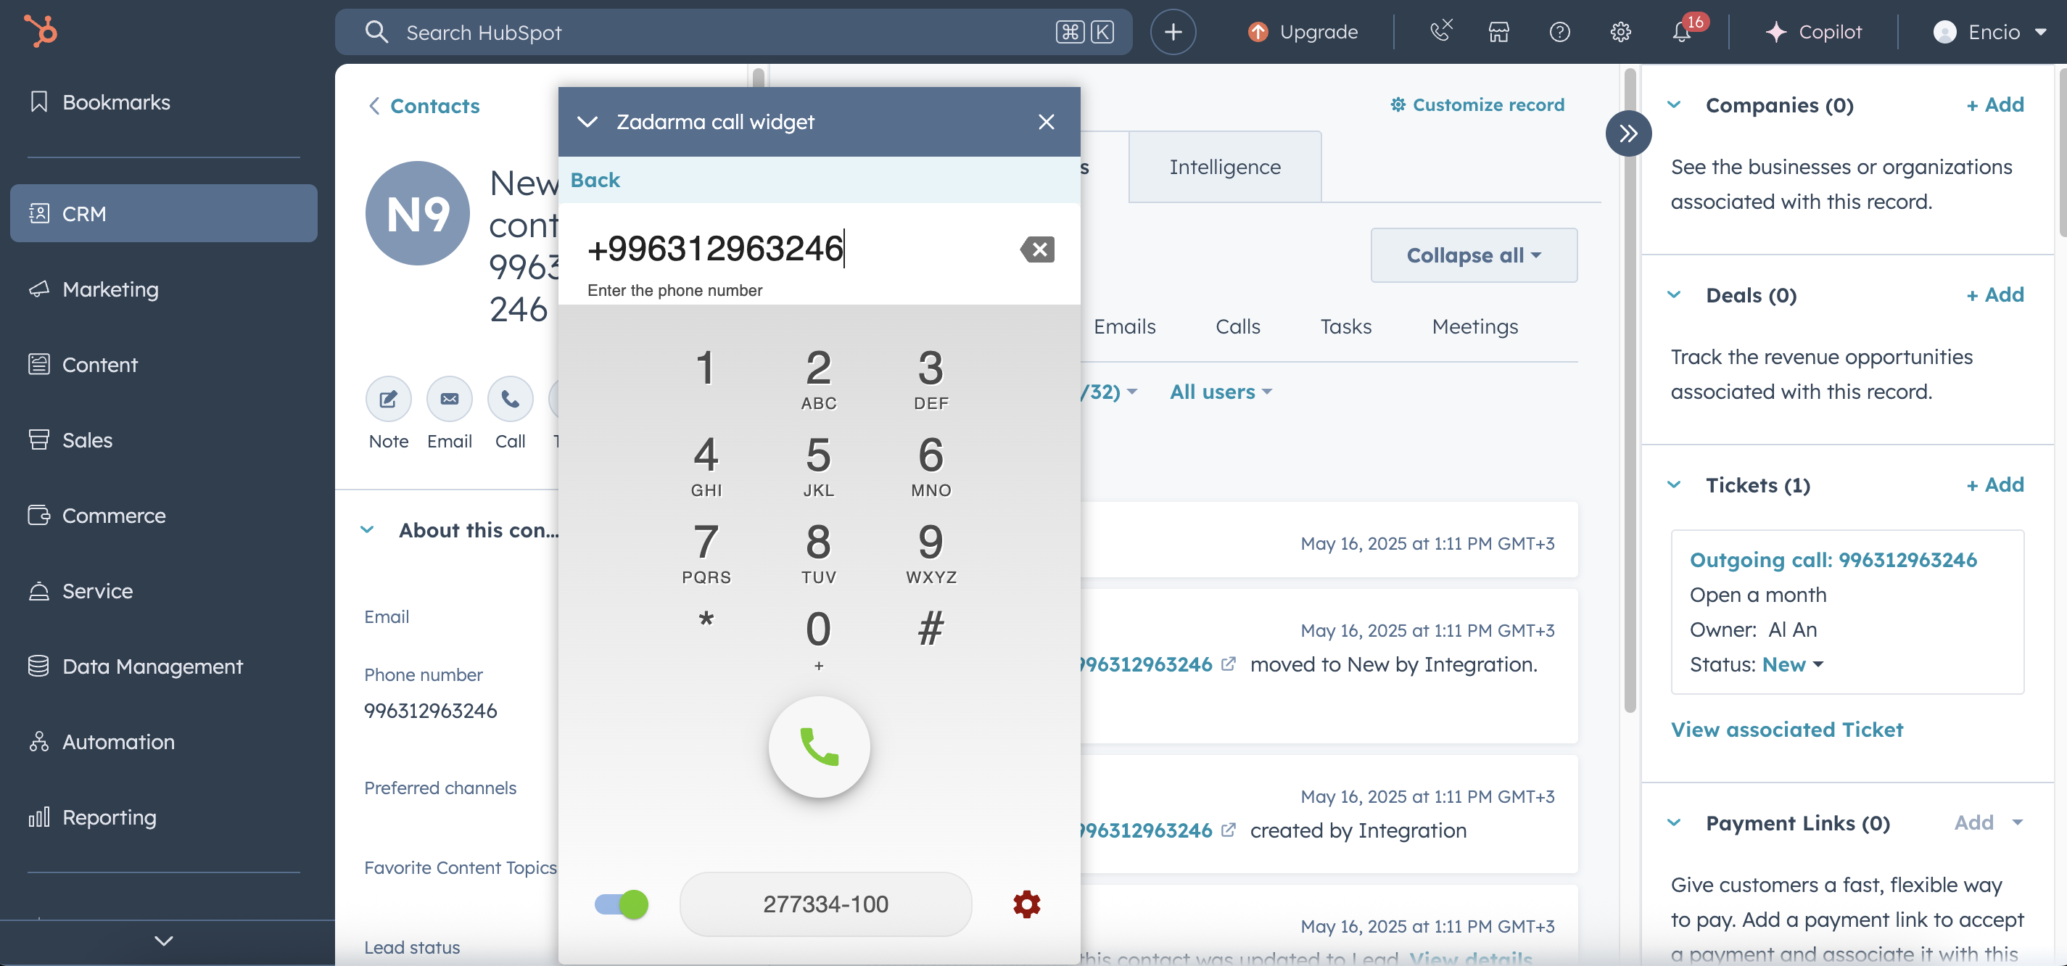Add a new Deal with + Add

pyautogui.click(x=1994, y=294)
